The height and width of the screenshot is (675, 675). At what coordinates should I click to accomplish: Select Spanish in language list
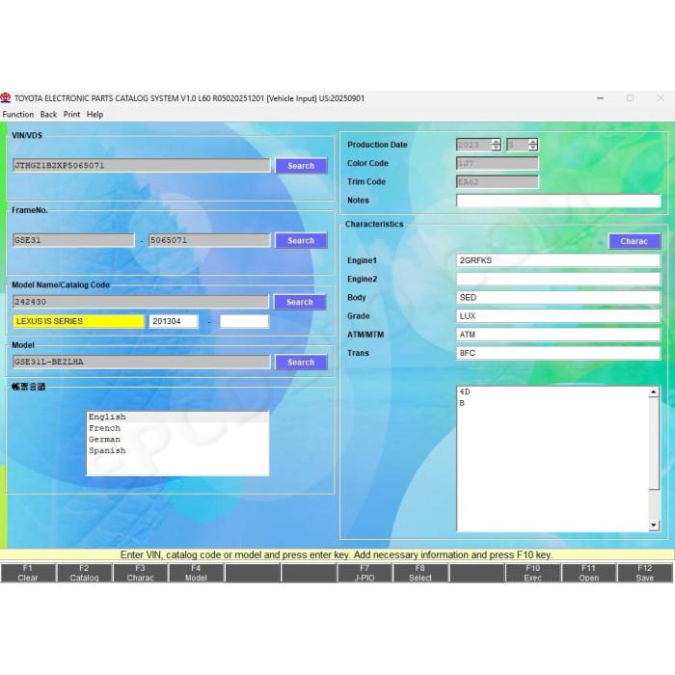[177, 450]
